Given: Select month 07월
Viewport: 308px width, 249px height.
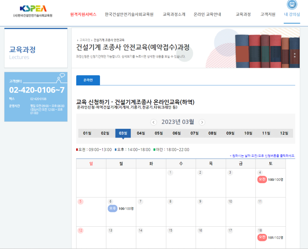Looking at the screenshot, I should [x=194, y=133].
